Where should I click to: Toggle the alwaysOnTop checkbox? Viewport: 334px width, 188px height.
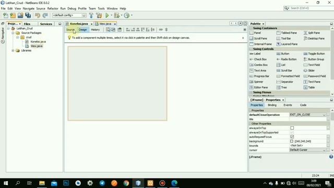[292, 128]
